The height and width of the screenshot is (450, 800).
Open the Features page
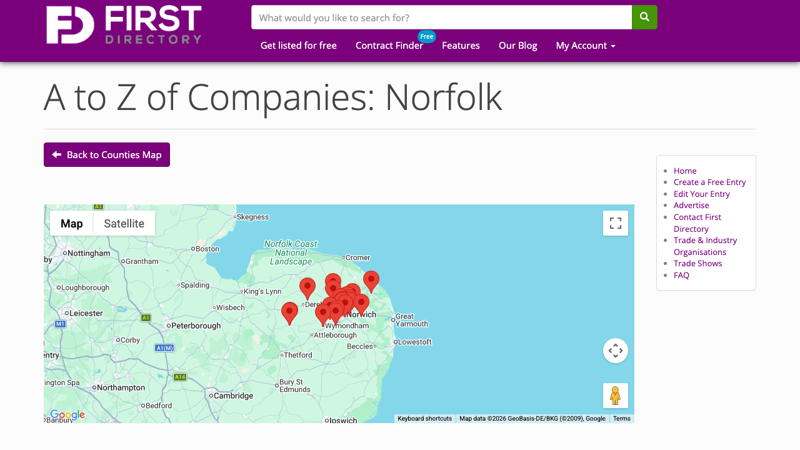pos(461,46)
